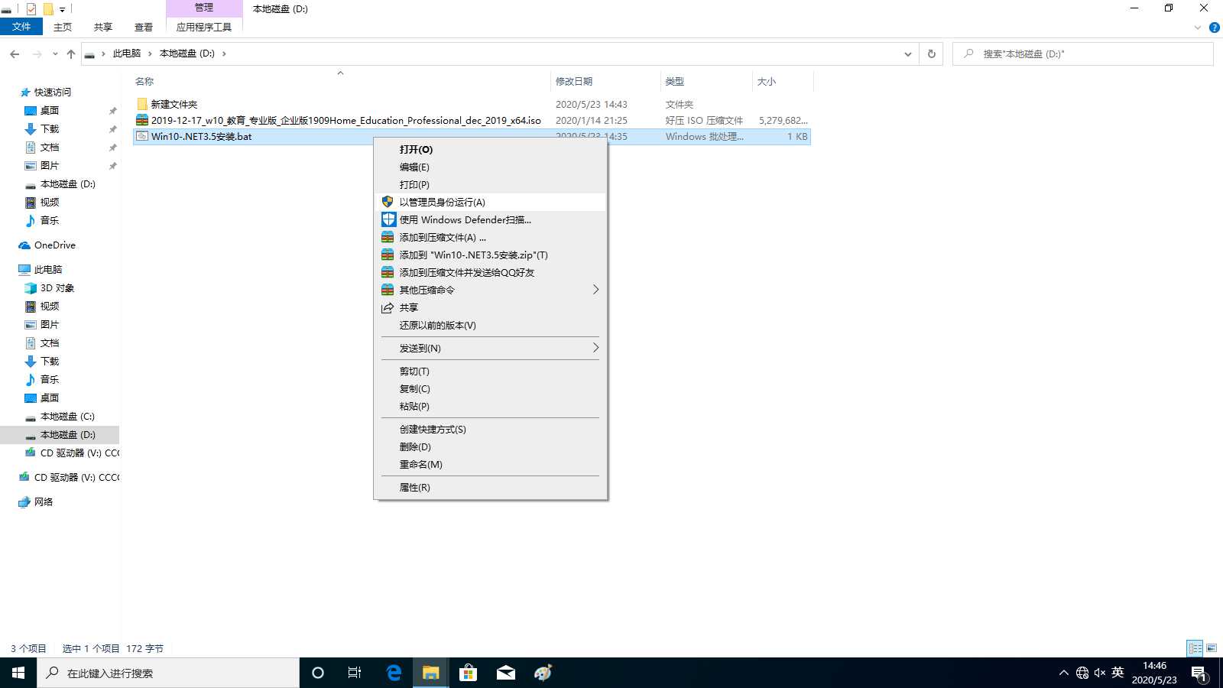1223x688 pixels.
Task: Sort by 名称 column header
Action: click(x=341, y=81)
